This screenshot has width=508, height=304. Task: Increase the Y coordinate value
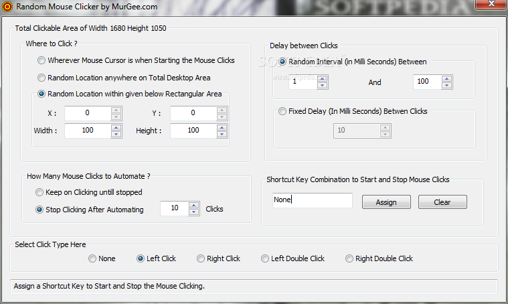point(222,110)
